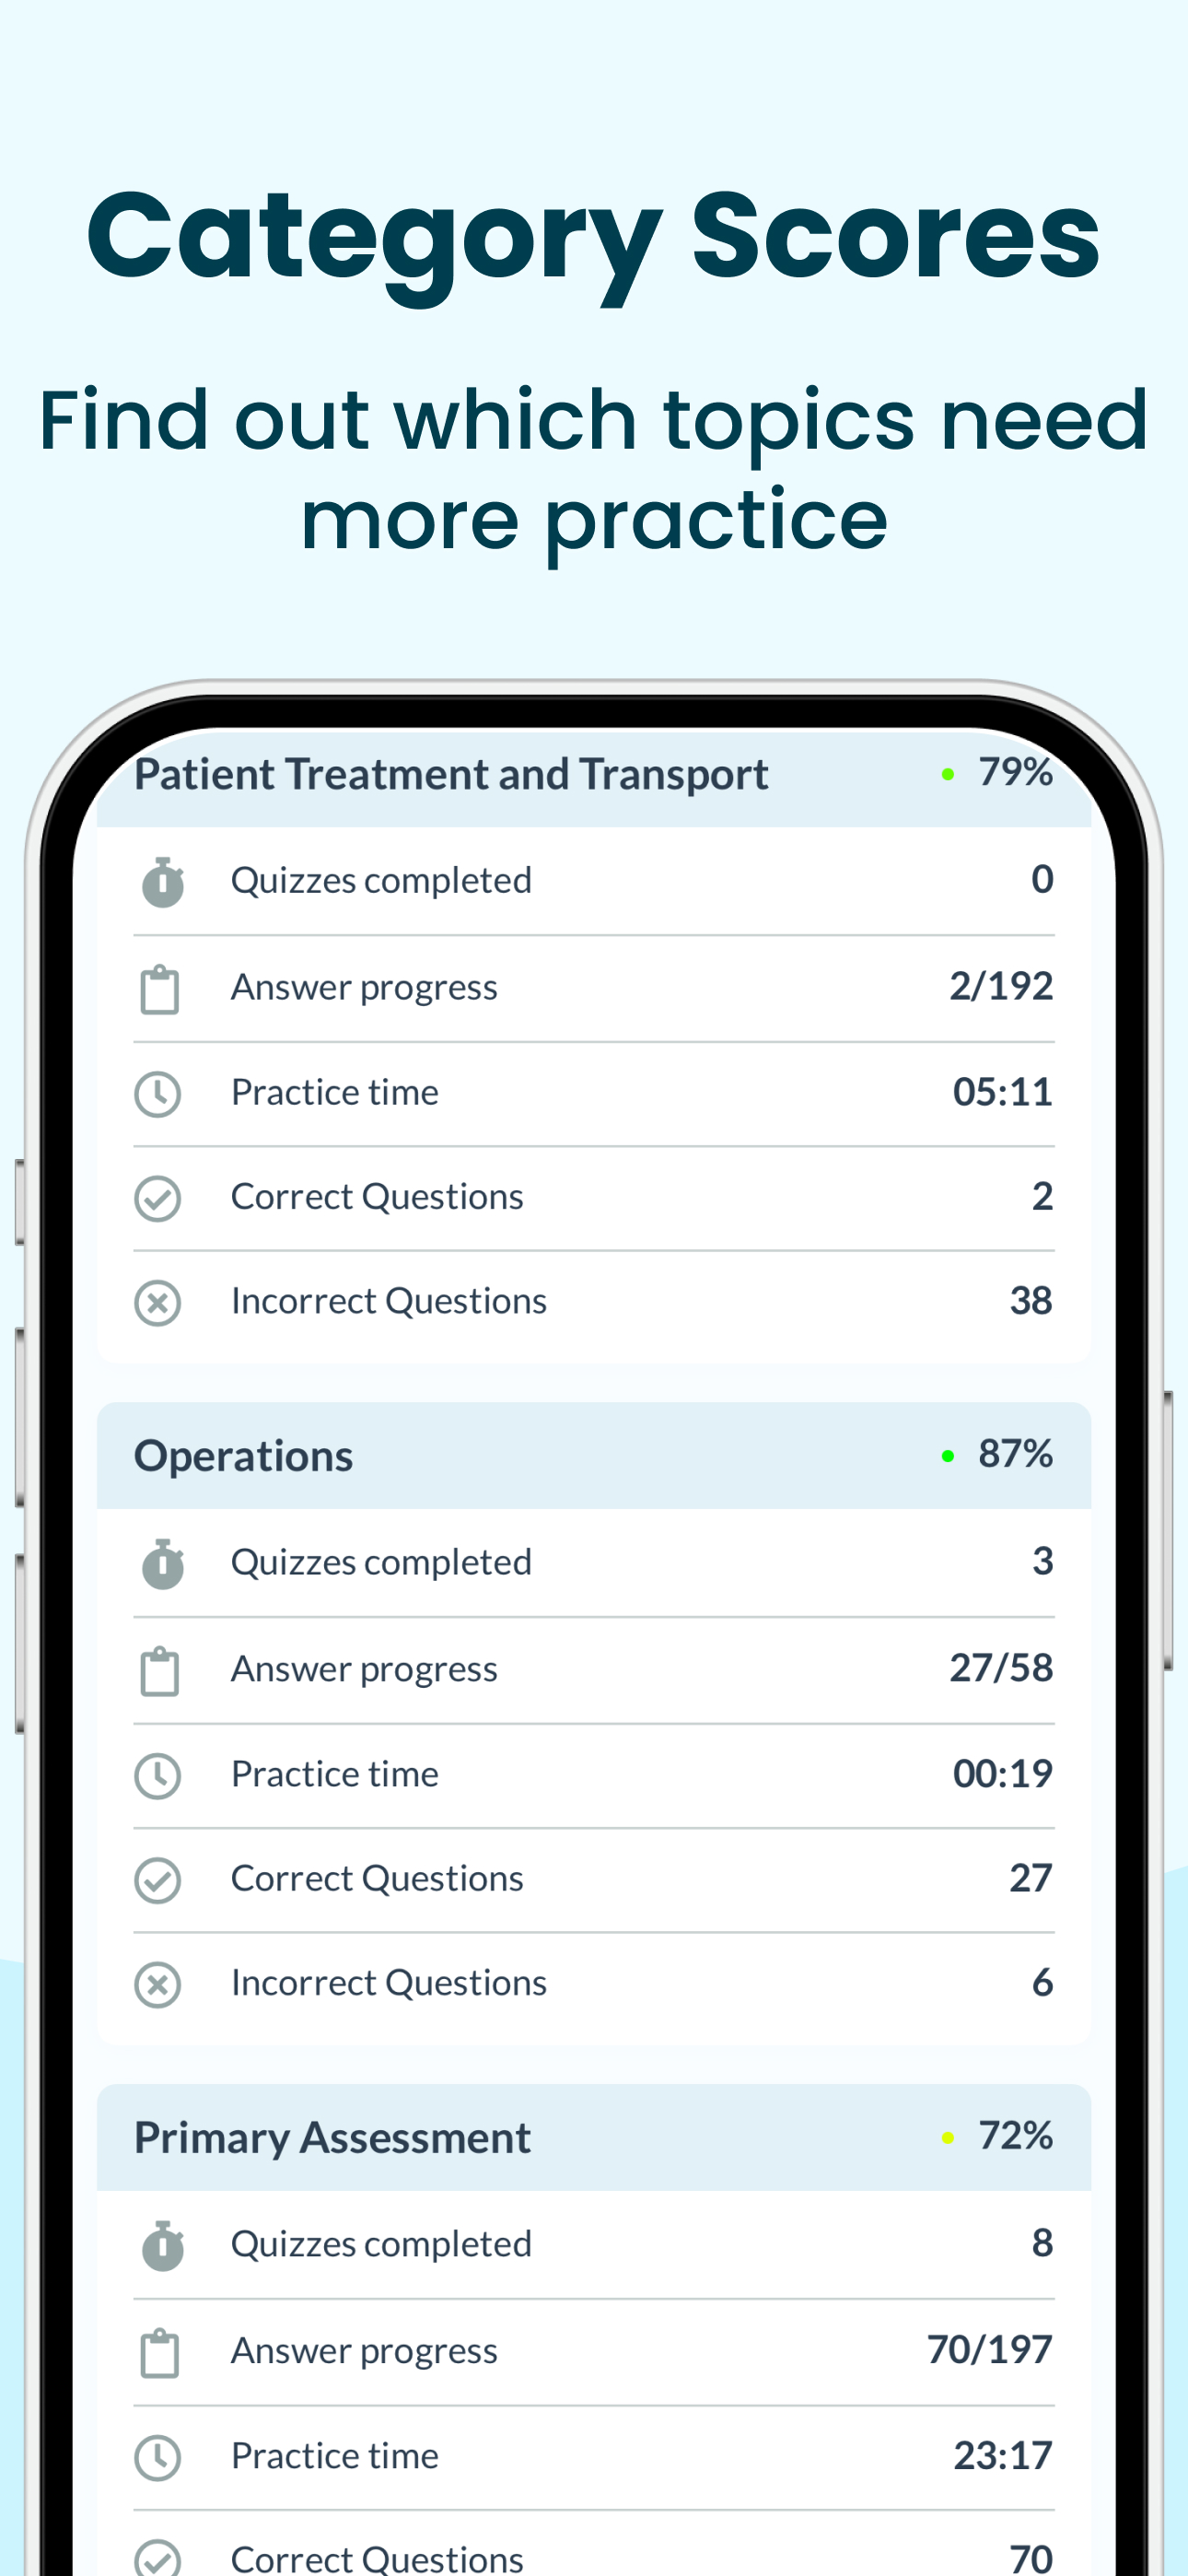Select Primary Assessment Quizzes completed row

click(594, 2245)
